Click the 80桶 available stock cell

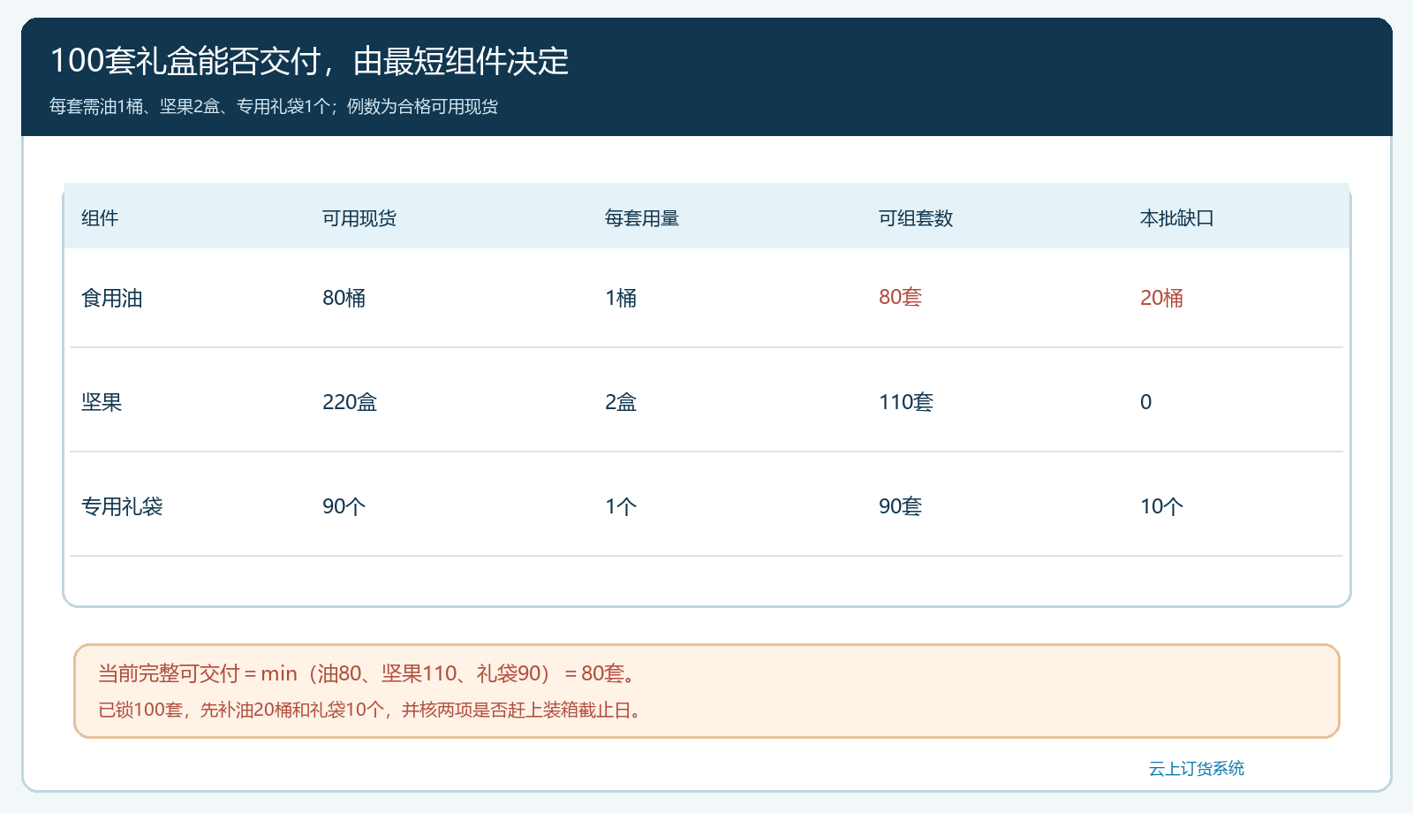(x=344, y=298)
